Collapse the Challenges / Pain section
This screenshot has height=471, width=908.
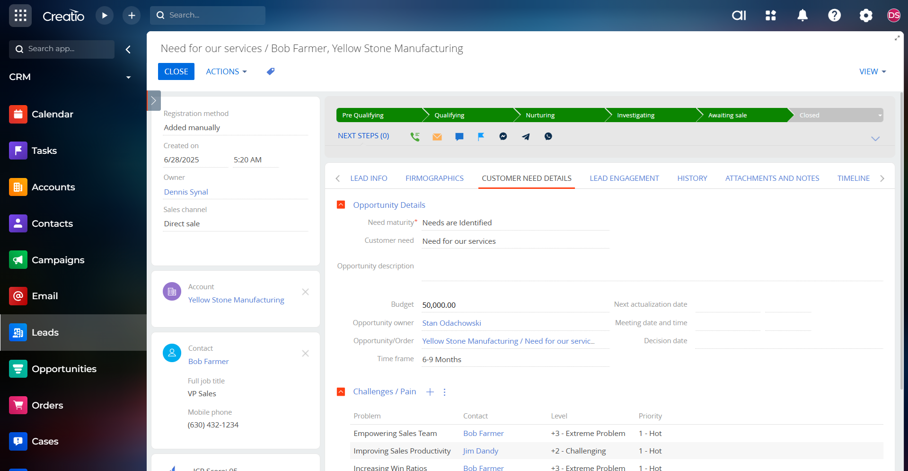point(341,391)
